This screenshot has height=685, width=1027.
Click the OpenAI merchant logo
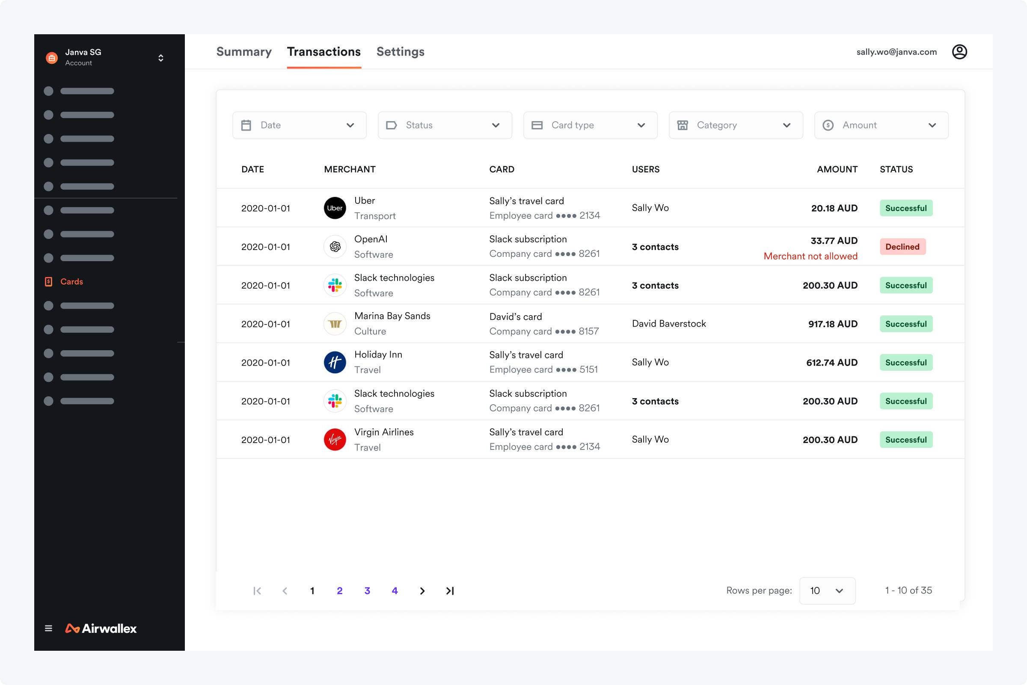point(335,247)
